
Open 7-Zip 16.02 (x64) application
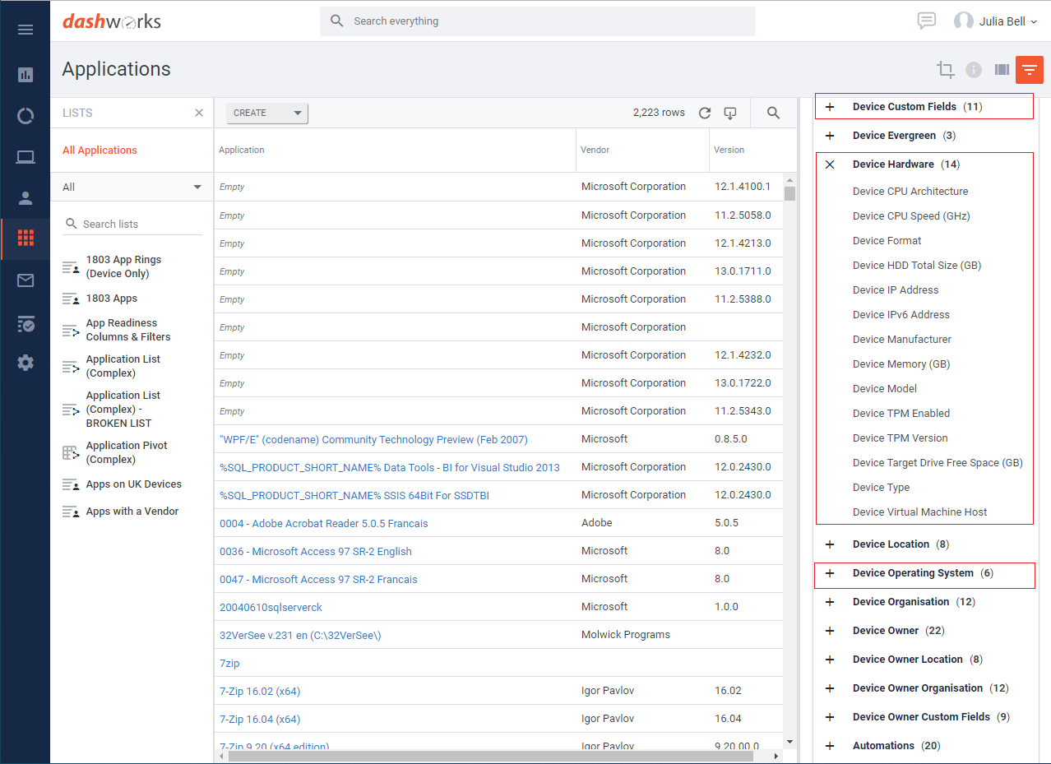[x=260, y=692]
